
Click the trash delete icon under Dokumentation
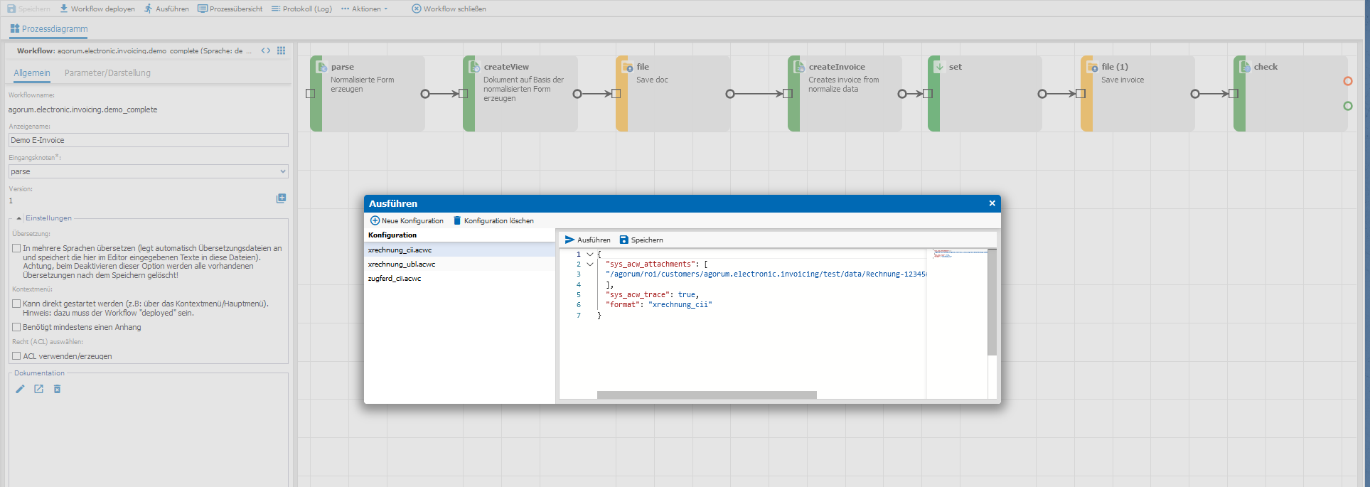point(57,389)
